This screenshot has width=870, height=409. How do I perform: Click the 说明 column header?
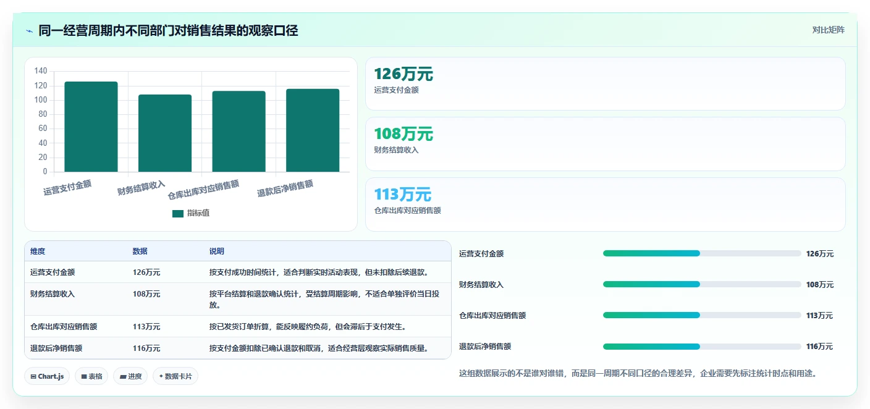pos(217,251)
